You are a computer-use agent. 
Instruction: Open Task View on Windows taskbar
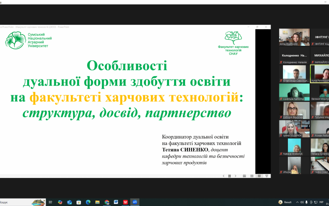pos(50,202)
